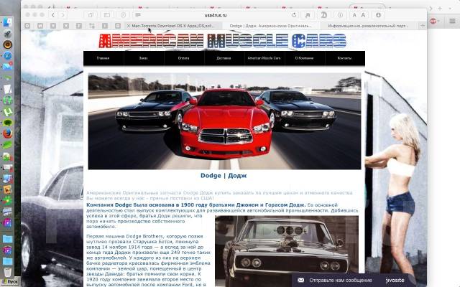460x287 pixels.
Task: Switch to the Информационно-развлекательный tab
Action: [368, 26]
